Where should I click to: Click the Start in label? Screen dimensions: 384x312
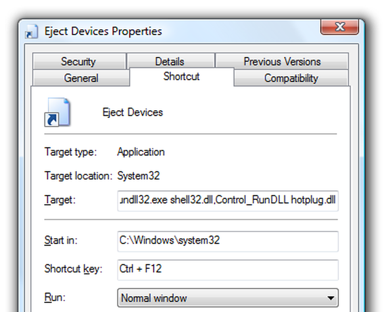[61, 240]
